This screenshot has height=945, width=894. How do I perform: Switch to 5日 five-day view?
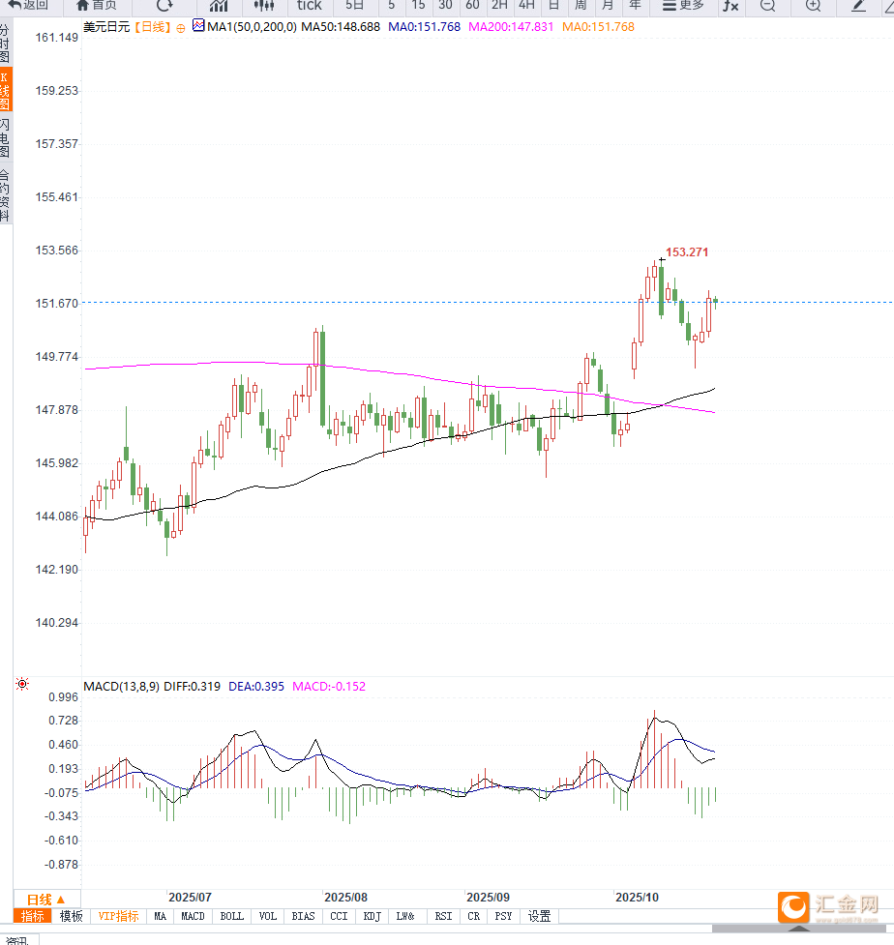354,6
